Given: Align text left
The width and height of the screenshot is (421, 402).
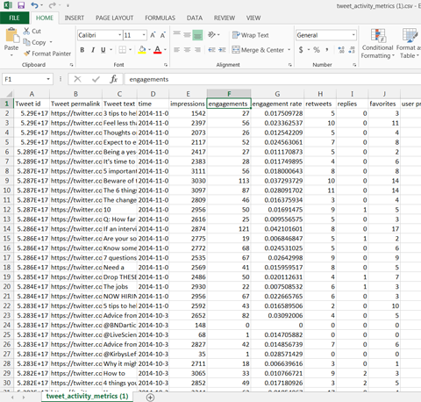Looking at the screenshot, I should point(176,50).
